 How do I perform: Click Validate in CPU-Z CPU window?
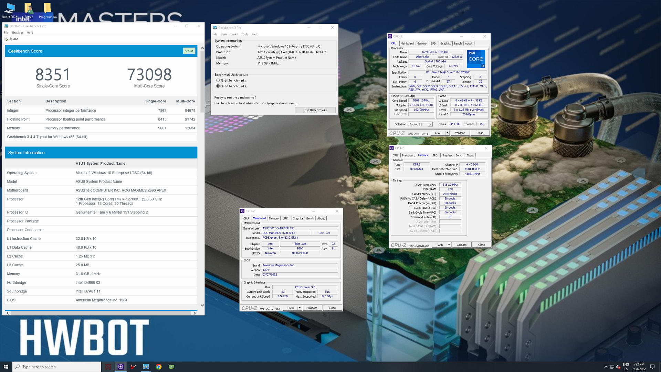coord(460,133)
